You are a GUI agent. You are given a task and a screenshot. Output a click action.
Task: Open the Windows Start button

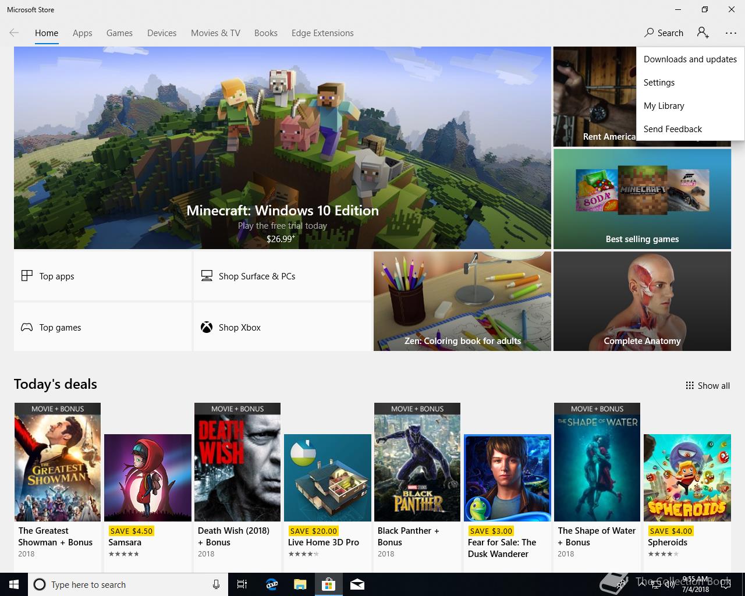click(x=14, y=584)
